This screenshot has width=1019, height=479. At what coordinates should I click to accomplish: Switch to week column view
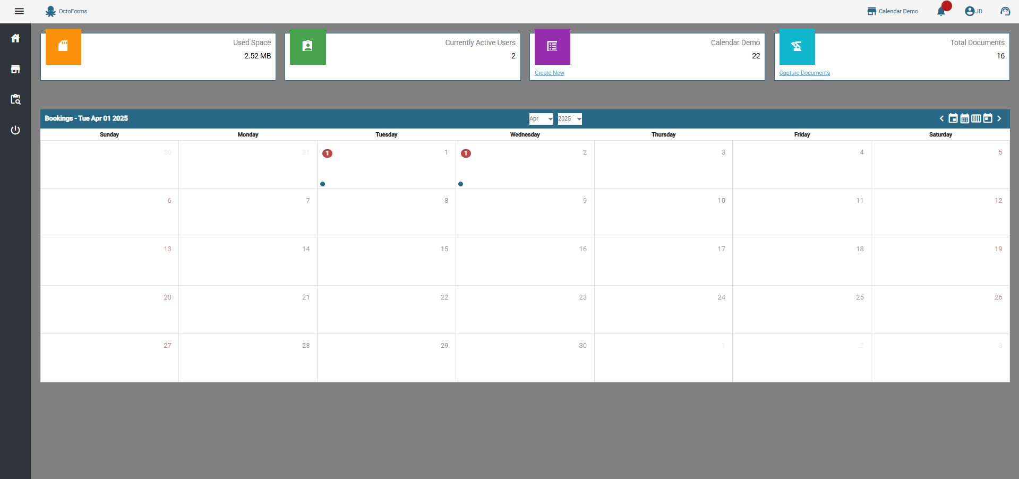[976, 118]
